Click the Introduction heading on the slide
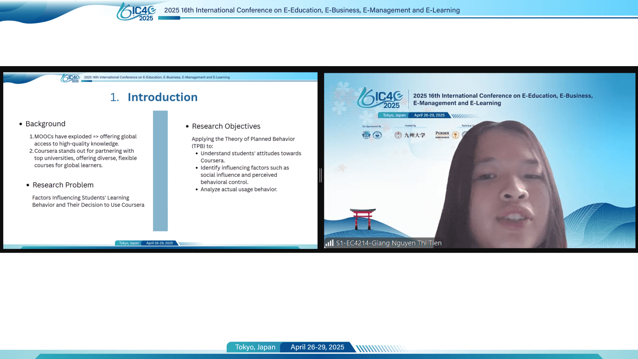This screenshot has height=359, width=638. tap(162, 97)
